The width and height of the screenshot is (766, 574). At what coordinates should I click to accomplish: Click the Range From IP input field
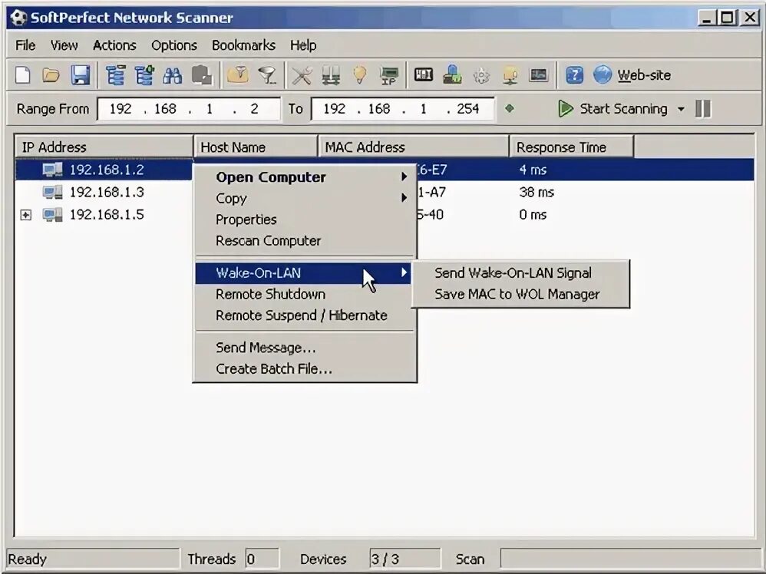coord(189,108)
